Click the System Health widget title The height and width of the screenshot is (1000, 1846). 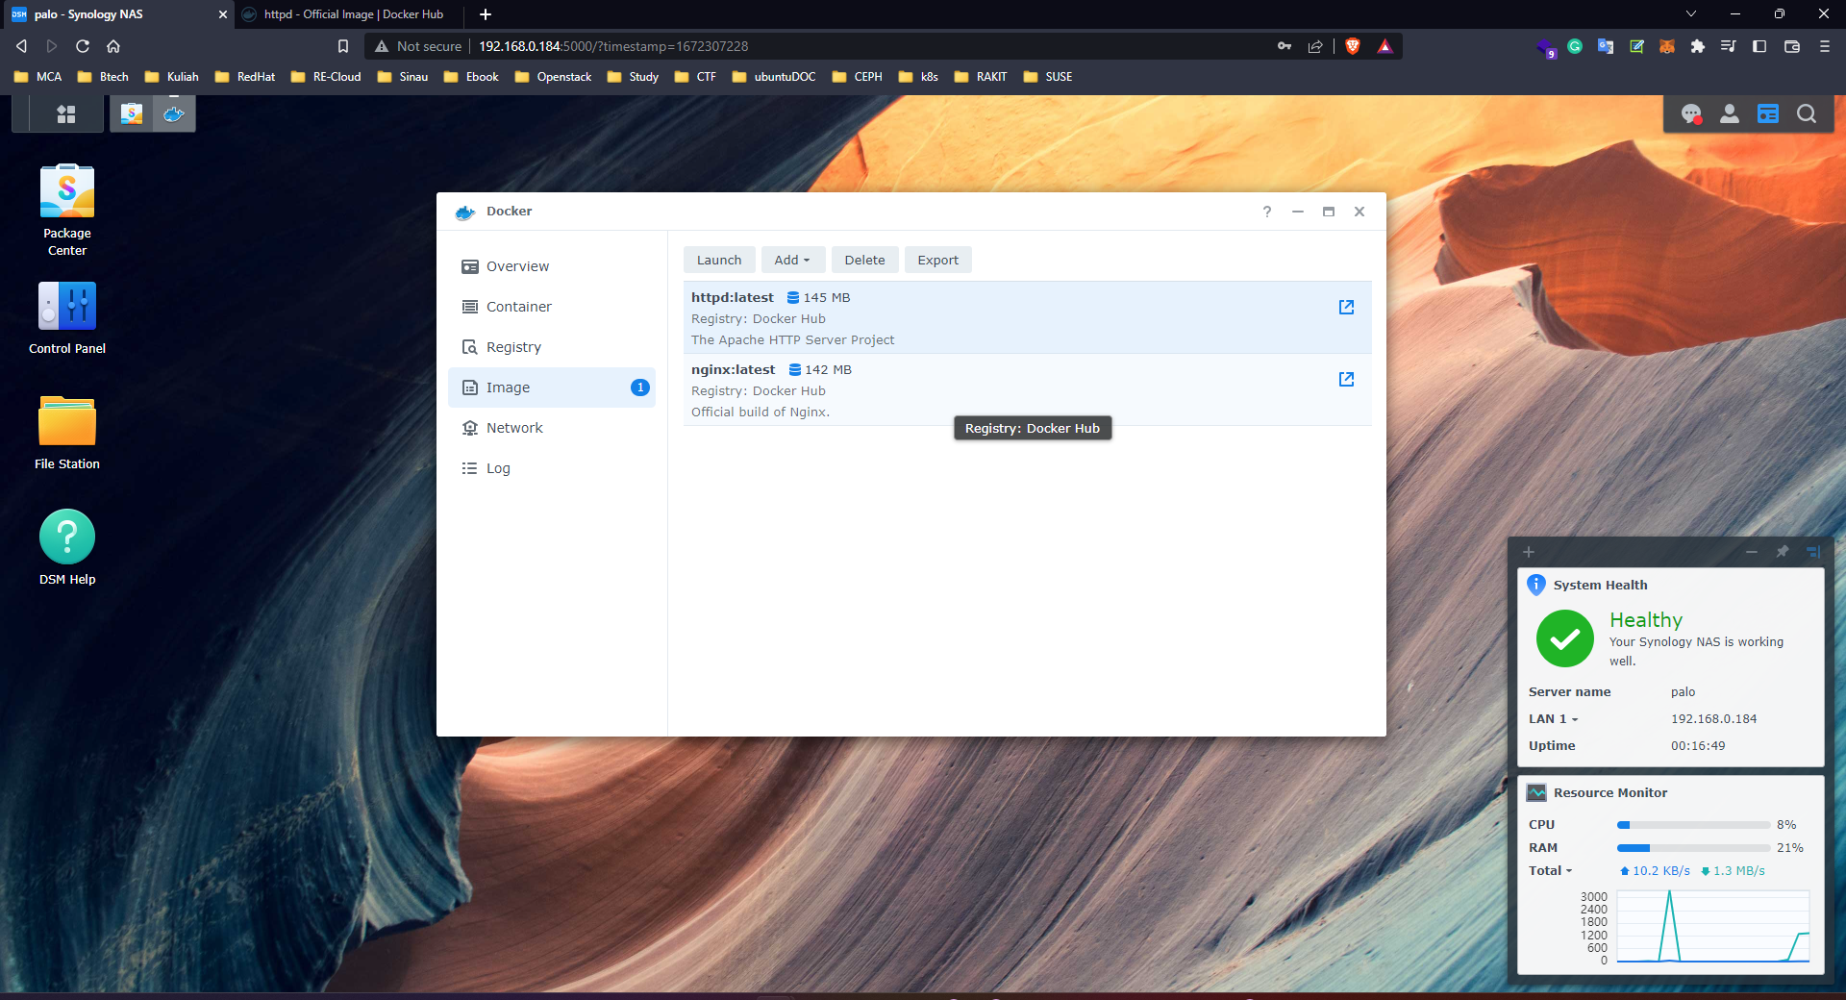1600,585
